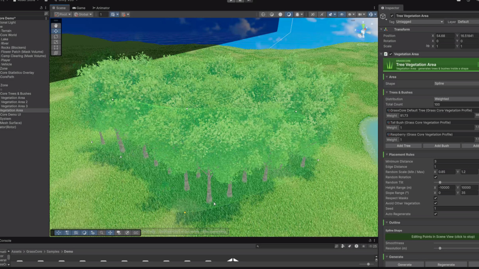Select the Move tool in Scene toolbar
479x269 pixels.
tap(56, 31)
